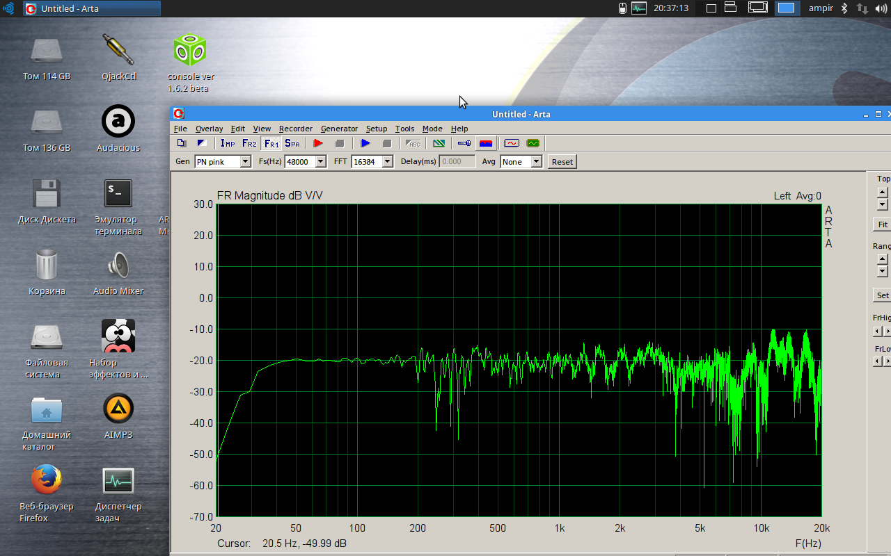The image size is (891, 556).
Task: Open the Help menu
Action: 459,129
